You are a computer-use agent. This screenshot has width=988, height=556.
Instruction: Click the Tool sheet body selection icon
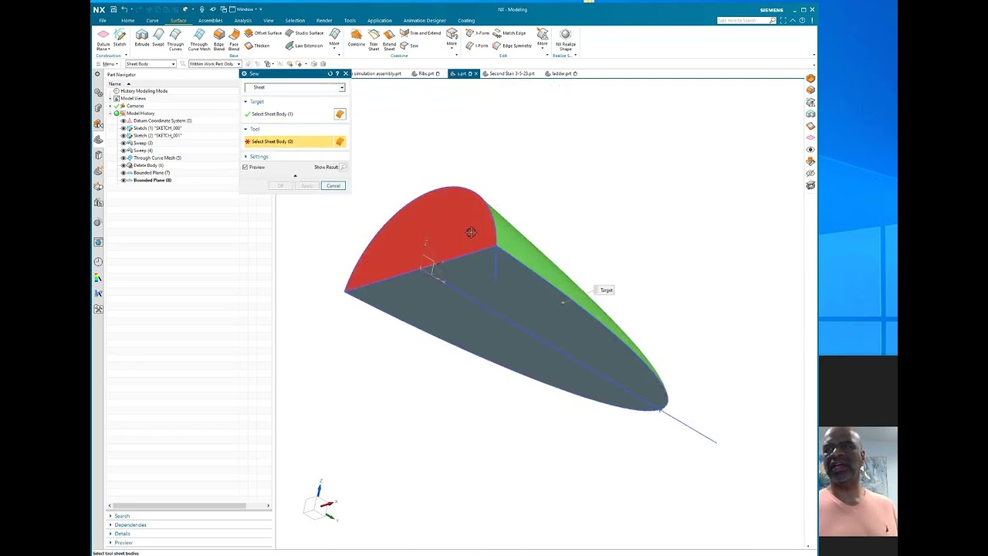click(x=340, y=141)
